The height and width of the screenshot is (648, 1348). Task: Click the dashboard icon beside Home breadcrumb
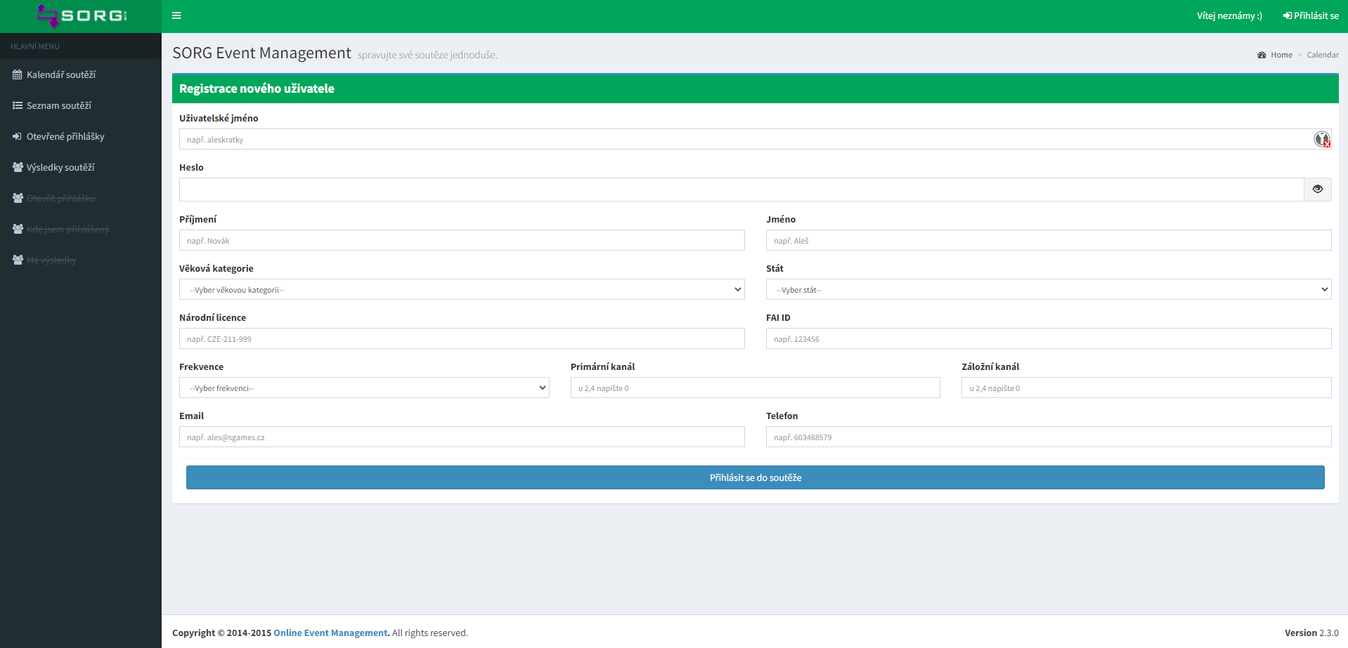(x=1262, y=55)
